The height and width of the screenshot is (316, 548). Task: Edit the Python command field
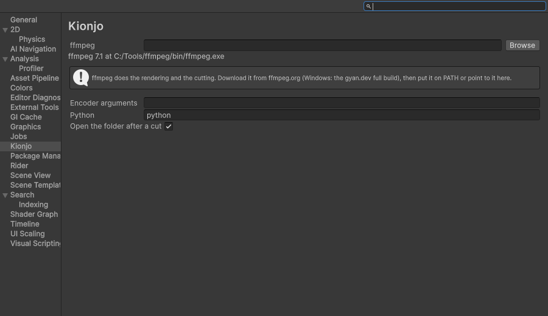tap(342, 115)
